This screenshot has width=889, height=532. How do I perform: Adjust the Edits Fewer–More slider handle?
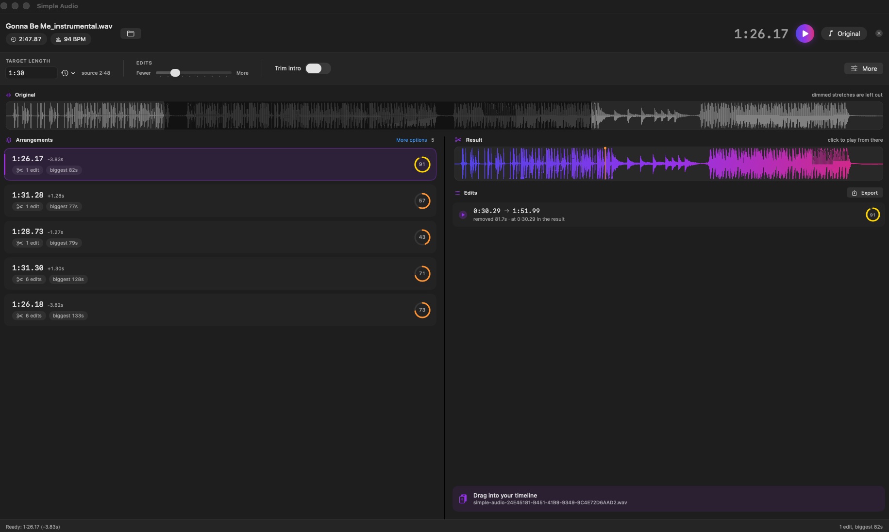[175, 73]
